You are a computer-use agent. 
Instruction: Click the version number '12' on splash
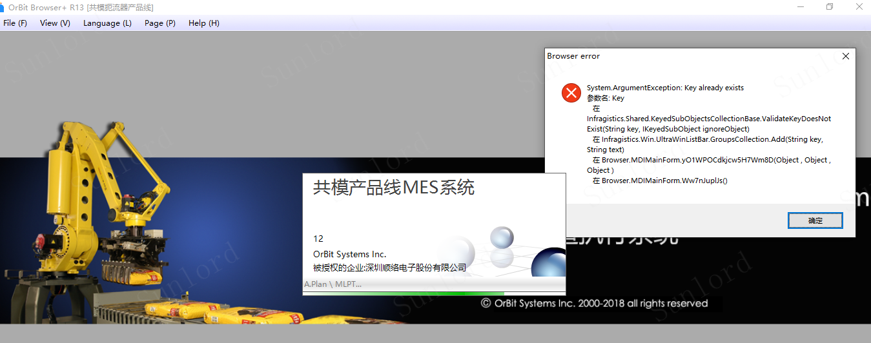[x=318, y=239]
